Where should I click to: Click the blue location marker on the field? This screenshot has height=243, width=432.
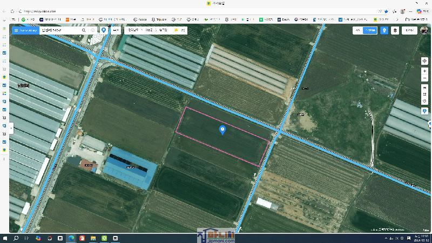(x=222, y=130)
